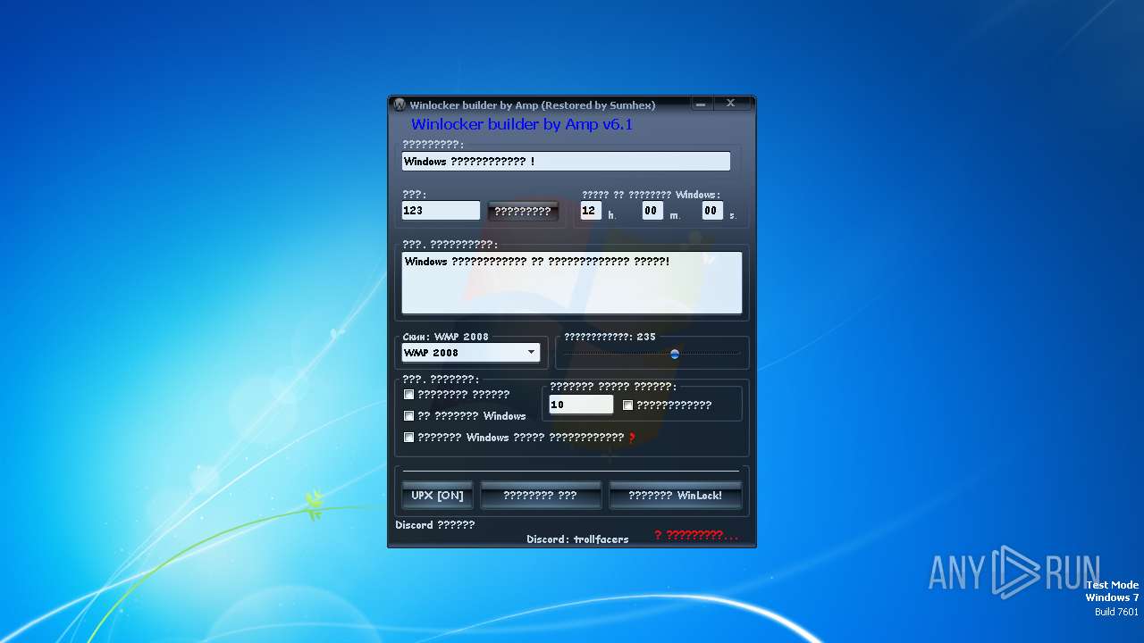
Task: Click the seconds field showing 00
Action: coord(711,211)
